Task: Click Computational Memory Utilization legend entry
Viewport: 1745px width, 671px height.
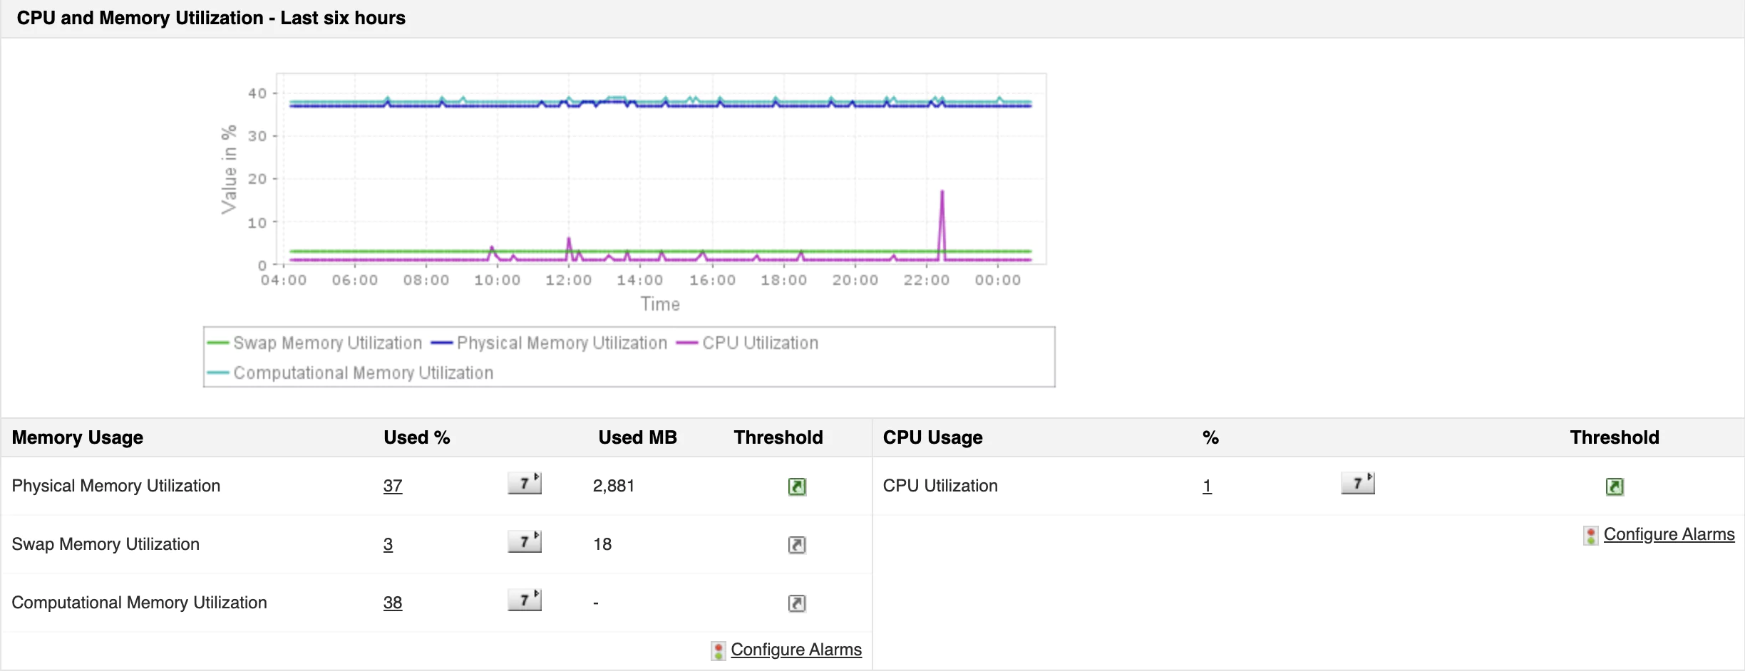Action: click(x=363, y=373)
